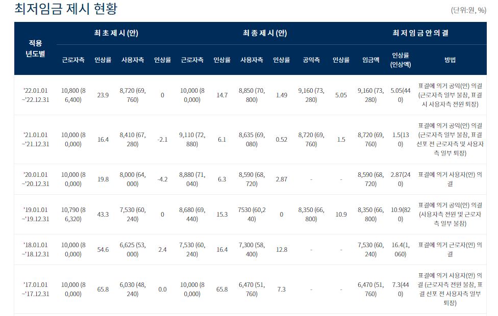Select the '19.01.01~'19.12.31 year cell

35,215
